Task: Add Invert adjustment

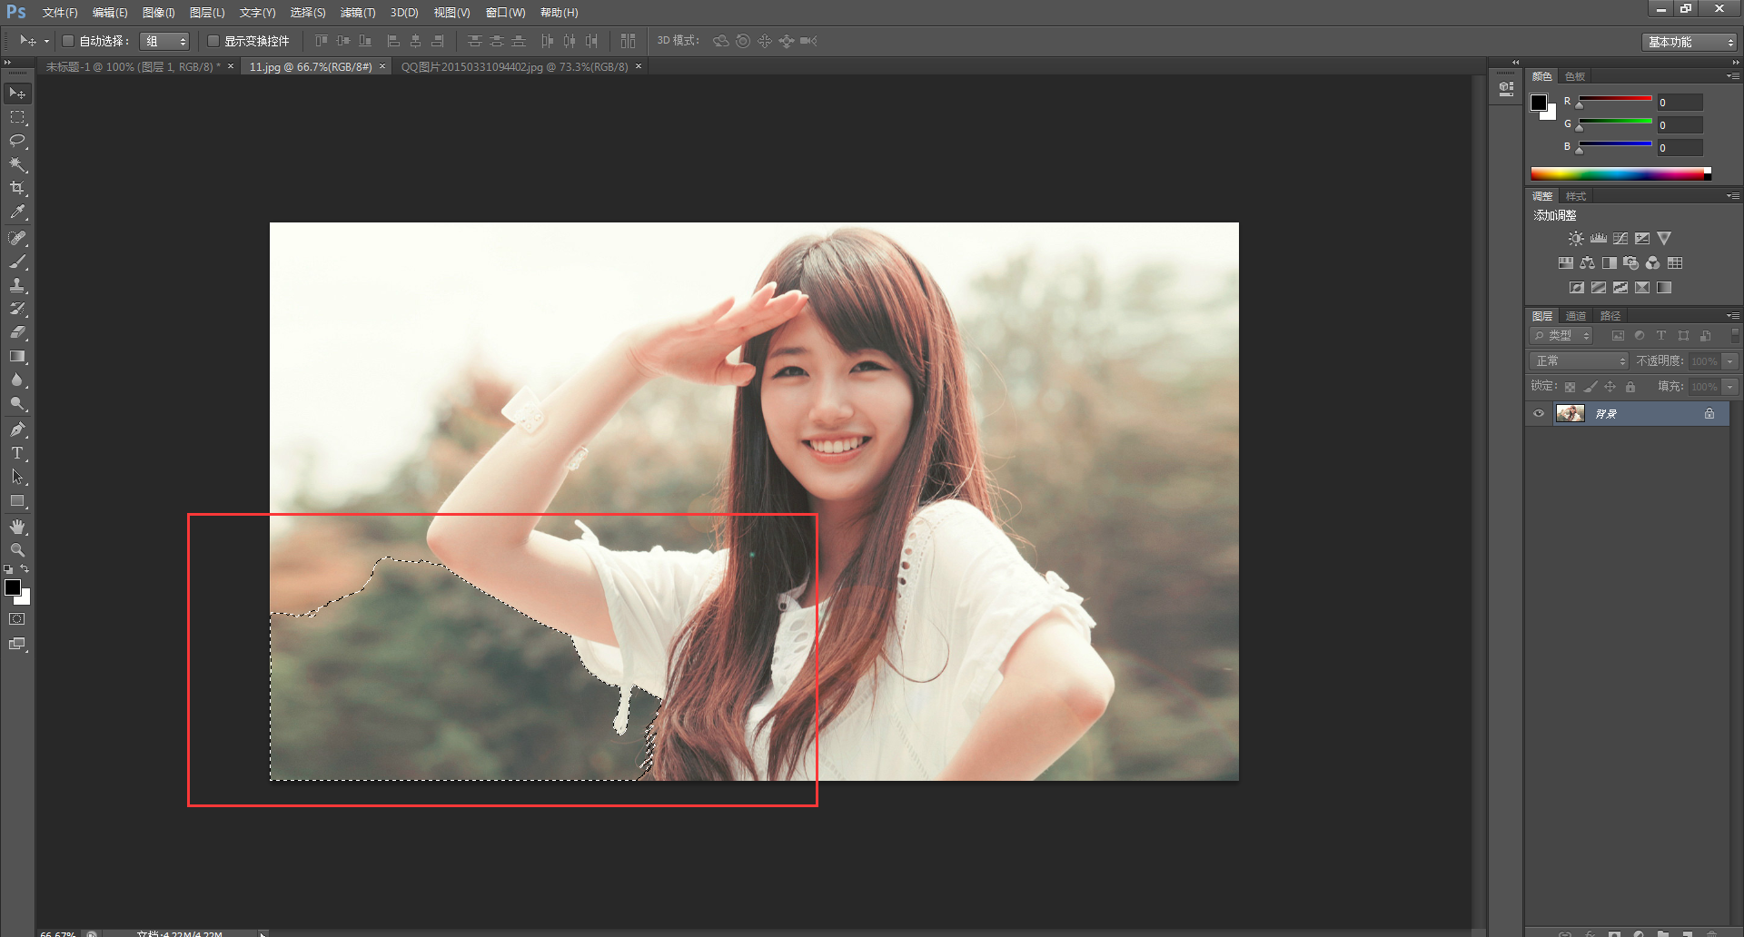Action: click(1577, 288)
